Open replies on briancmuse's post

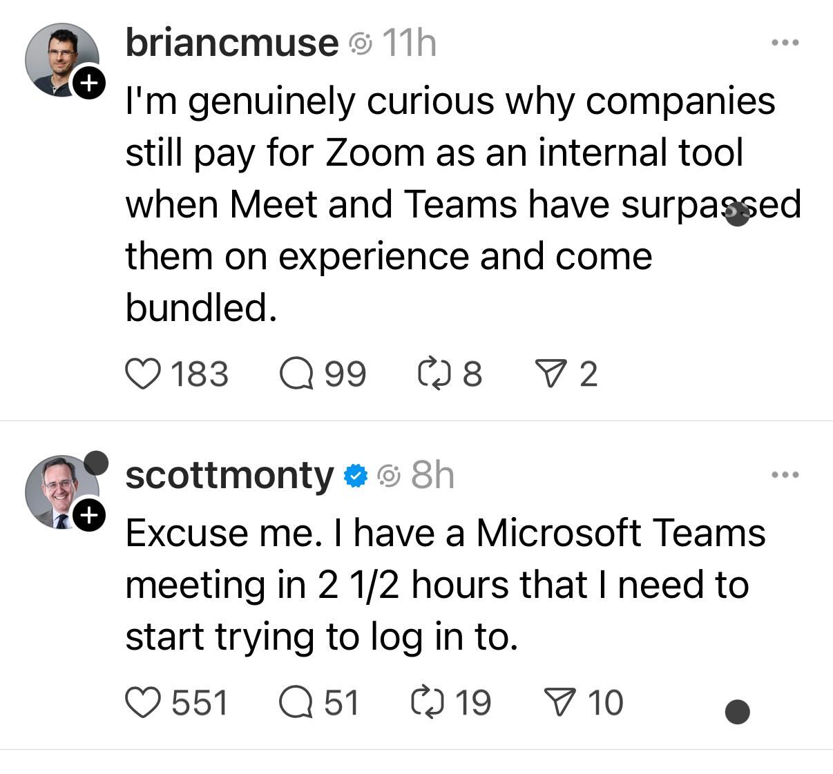pyautogui.click(x=296, y=374)
